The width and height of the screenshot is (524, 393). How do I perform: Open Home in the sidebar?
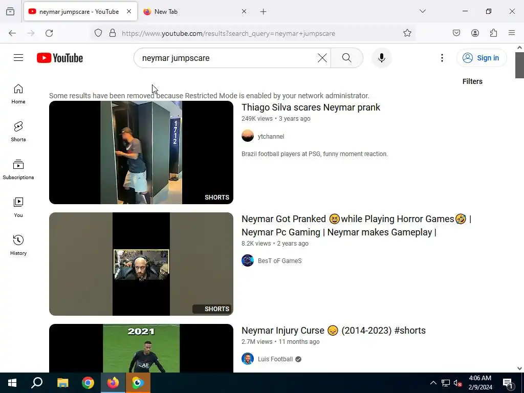[18, 94]
